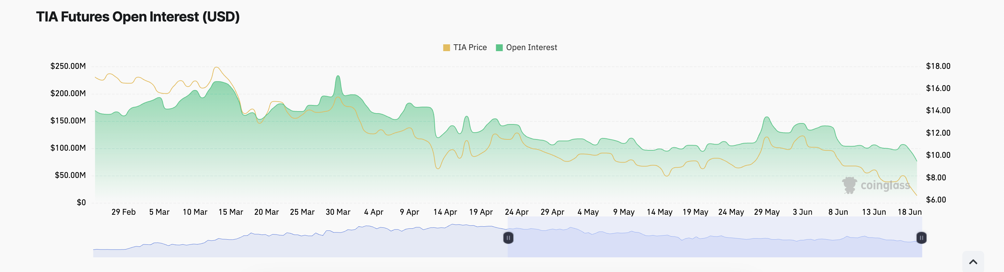Viewport: 1004px width, 272px height.
Task: Click the $250.00M left axis label
Action: pos(68,66)
